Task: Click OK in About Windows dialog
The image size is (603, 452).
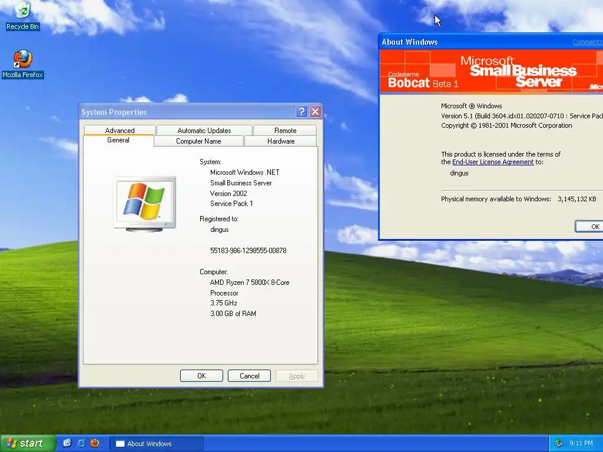Action: 590,227
